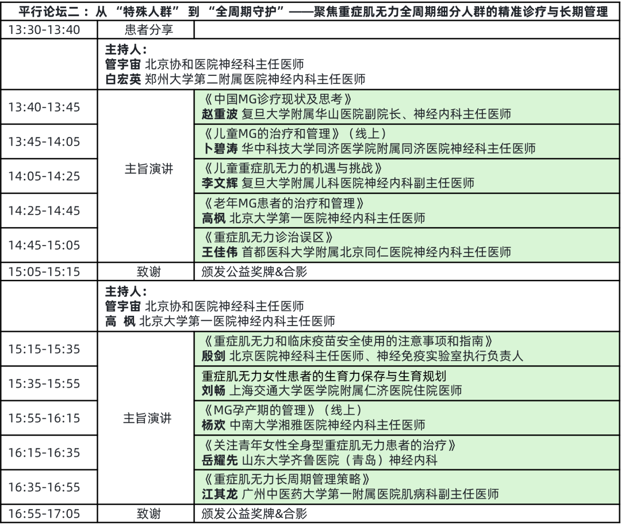Click '颁发公益奖牌&合影' in the 16:55 row

coord(254,514)
